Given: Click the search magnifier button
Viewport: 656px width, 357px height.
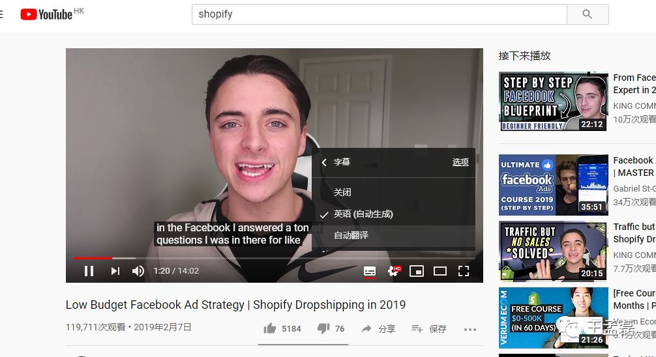Looking at the screenshot, I should (588, 14).
